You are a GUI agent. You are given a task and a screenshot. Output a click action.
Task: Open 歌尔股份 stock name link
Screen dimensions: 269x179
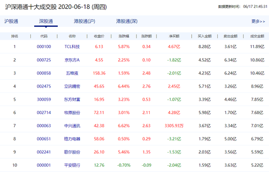pyautogui.click(x=72, y=152)
